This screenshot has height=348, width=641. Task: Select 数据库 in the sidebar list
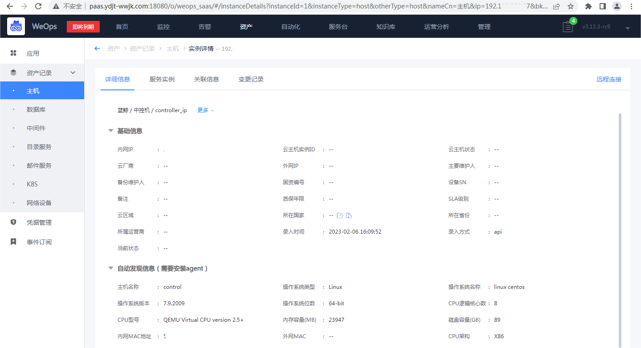pos(36,109)
